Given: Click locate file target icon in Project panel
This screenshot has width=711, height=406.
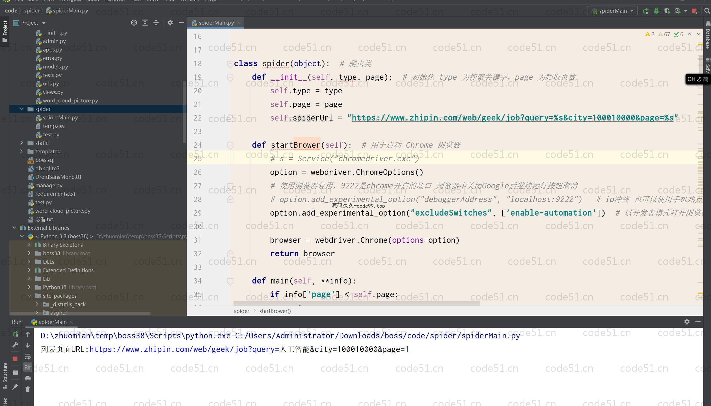Looking at the screenshot, I should 134,23.
